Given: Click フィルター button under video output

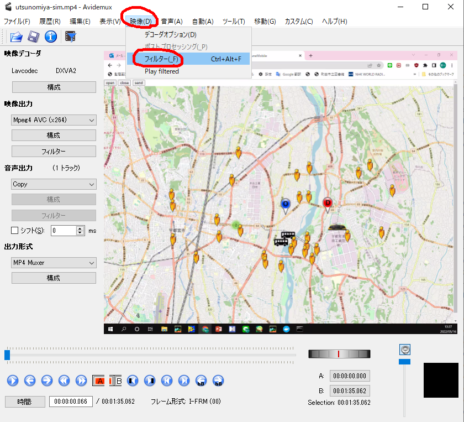Looking at the screenshot, I should [x=54, y=152].
